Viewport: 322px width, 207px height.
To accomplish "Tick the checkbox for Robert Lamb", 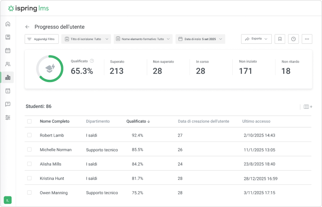I will [29, 136].
